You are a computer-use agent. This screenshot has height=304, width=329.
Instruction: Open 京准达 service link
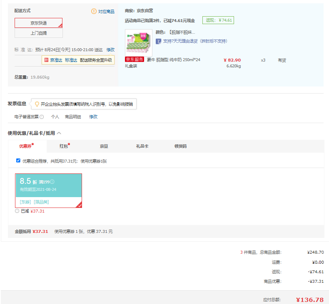[x=56, y=60]
